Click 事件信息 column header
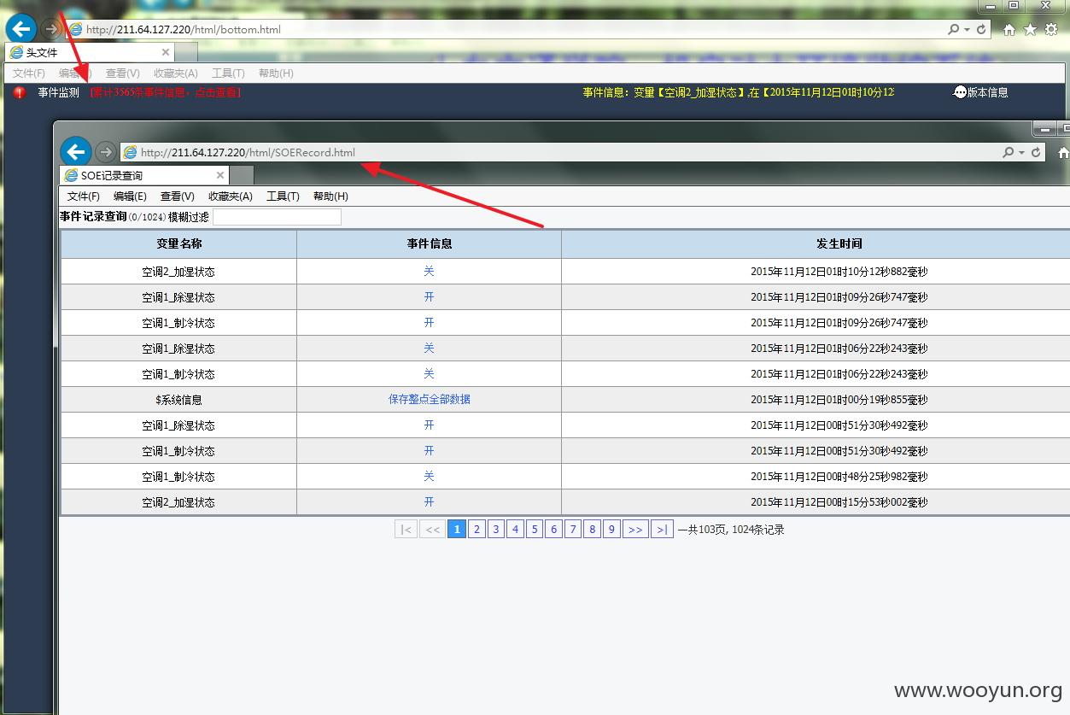1070x715 pixels. (430, 243)
